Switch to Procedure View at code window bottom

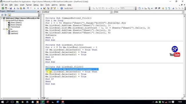coord(42,98)
